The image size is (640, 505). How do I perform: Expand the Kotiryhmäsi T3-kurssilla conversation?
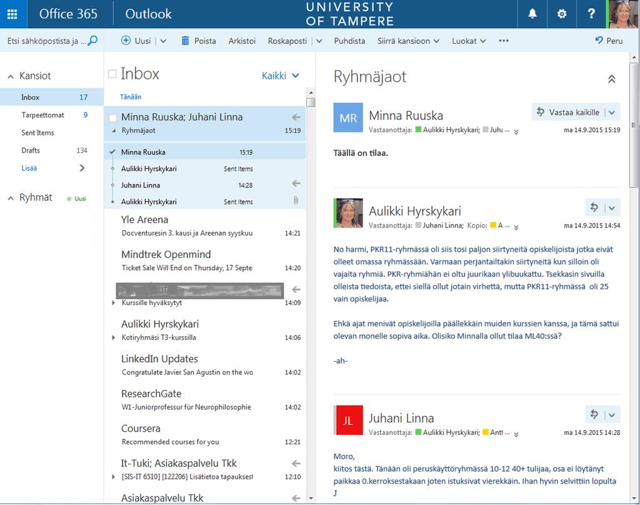(114, 337)
